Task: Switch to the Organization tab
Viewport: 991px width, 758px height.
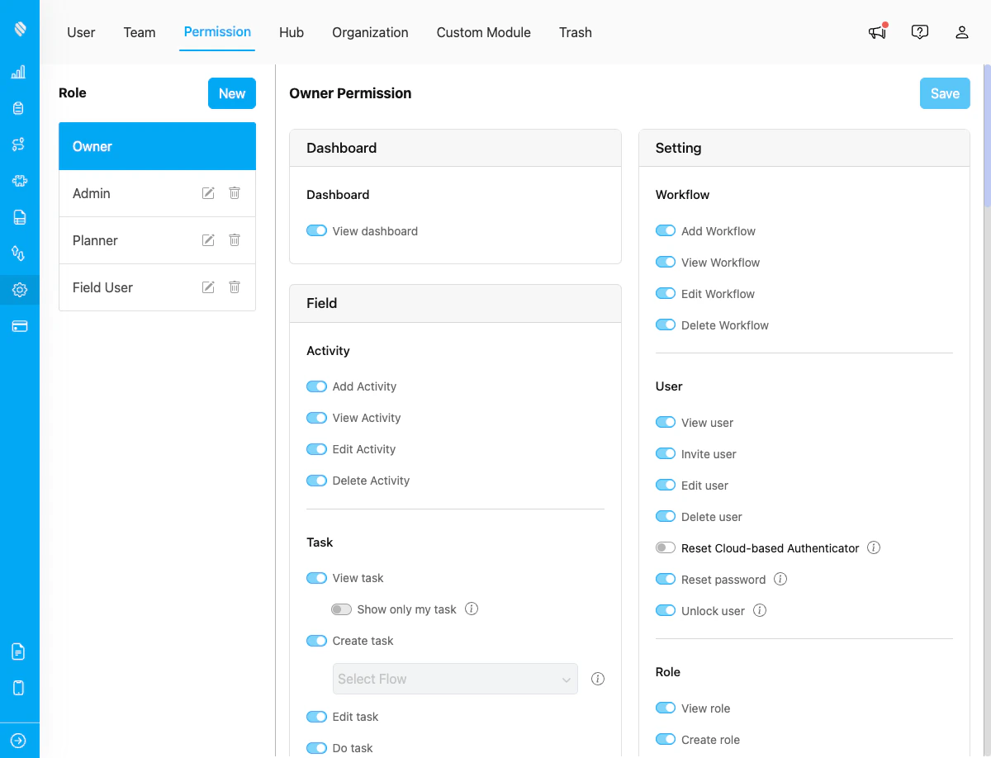Action: (x=370, y=32)
